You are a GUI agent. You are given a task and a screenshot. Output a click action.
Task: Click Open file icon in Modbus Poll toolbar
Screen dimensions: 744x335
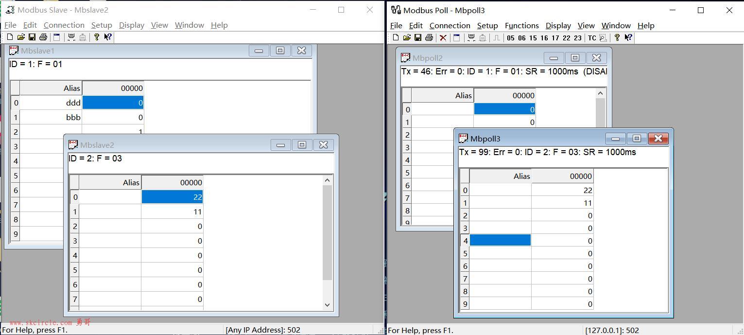point(407,37)
